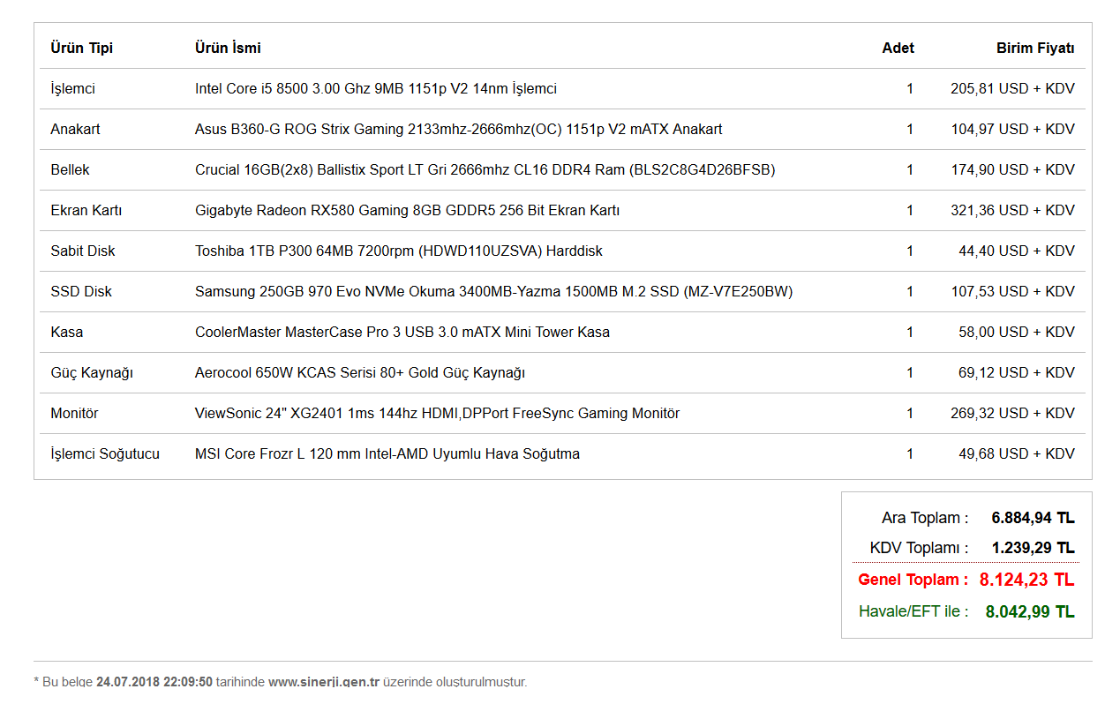The width and height of the screenshot is (1120, 719).
Task: Click the Ürün Tipi column header
Action: pos(81,48)
